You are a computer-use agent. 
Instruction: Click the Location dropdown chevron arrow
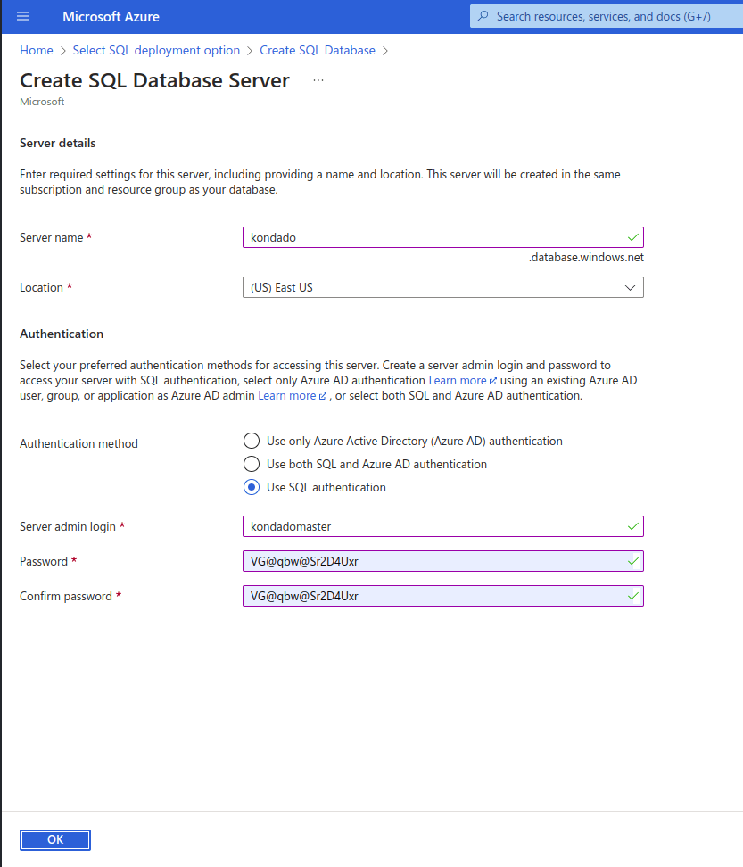(631, 287)
